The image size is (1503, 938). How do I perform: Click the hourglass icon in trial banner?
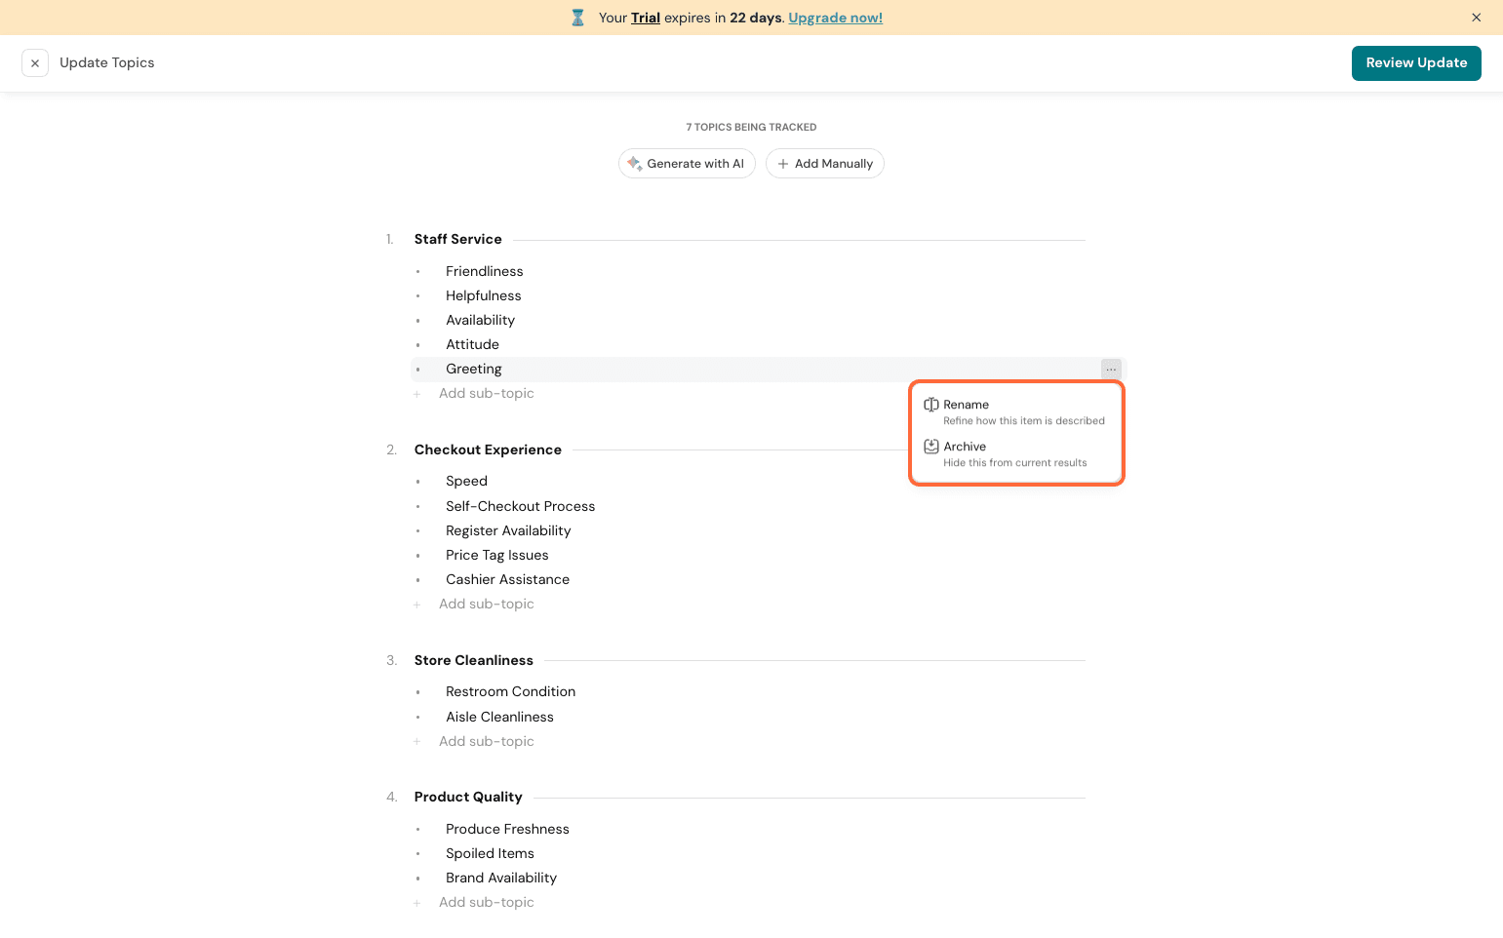pyautogui.click(x=578, y=18)
